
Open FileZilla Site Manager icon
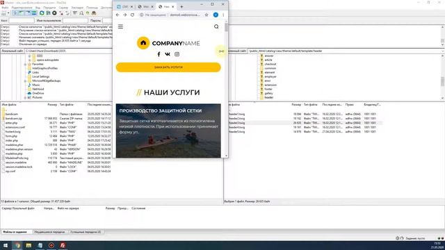3,13
